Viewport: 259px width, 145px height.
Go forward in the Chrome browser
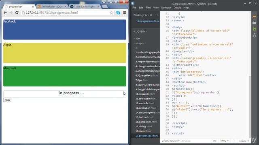click(11, 12)
